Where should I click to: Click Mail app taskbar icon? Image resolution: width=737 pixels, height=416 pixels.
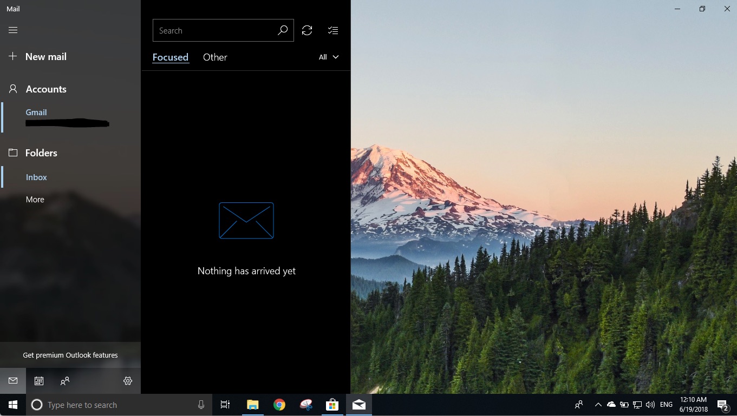[x=359, y=405]
